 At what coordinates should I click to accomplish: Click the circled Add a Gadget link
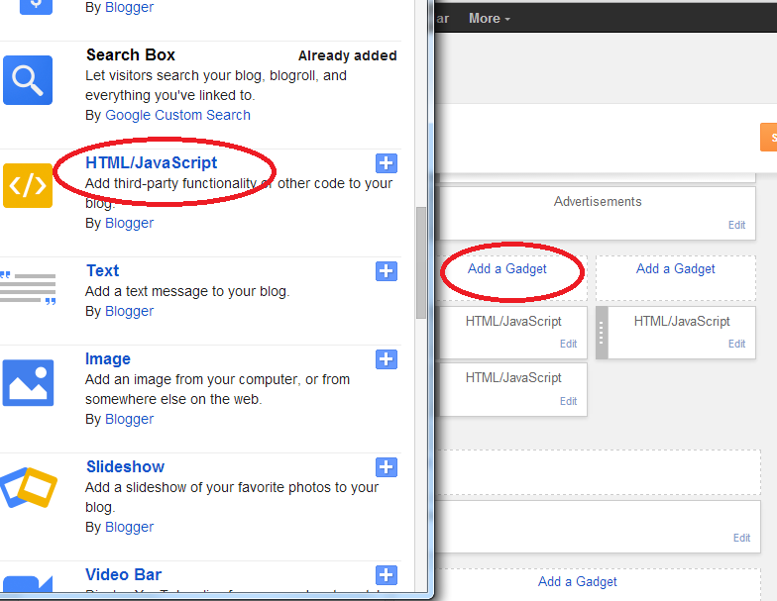point(507,269)
